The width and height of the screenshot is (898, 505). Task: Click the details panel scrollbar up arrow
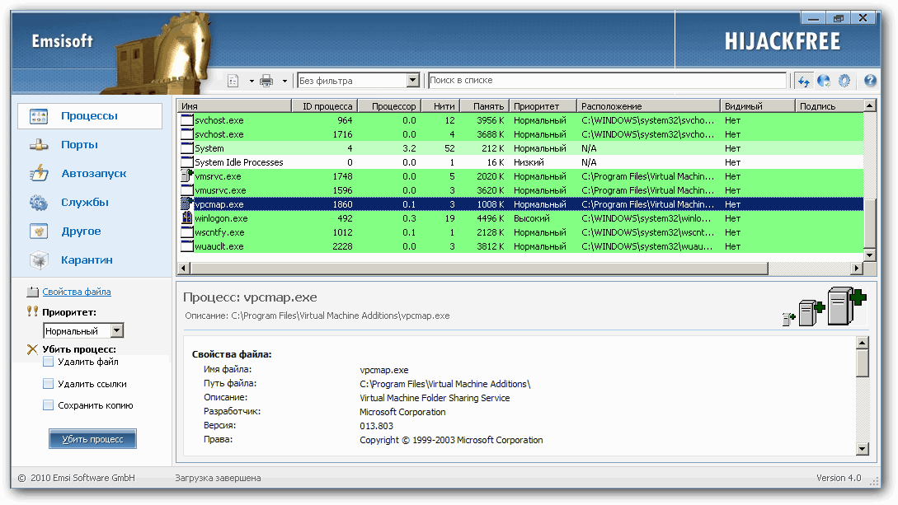tap(863, 344)
